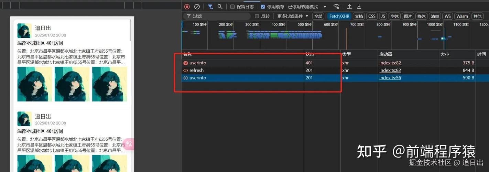
Task: Click the 1000 毫秒 timeline marker
Action: [435, 24]
